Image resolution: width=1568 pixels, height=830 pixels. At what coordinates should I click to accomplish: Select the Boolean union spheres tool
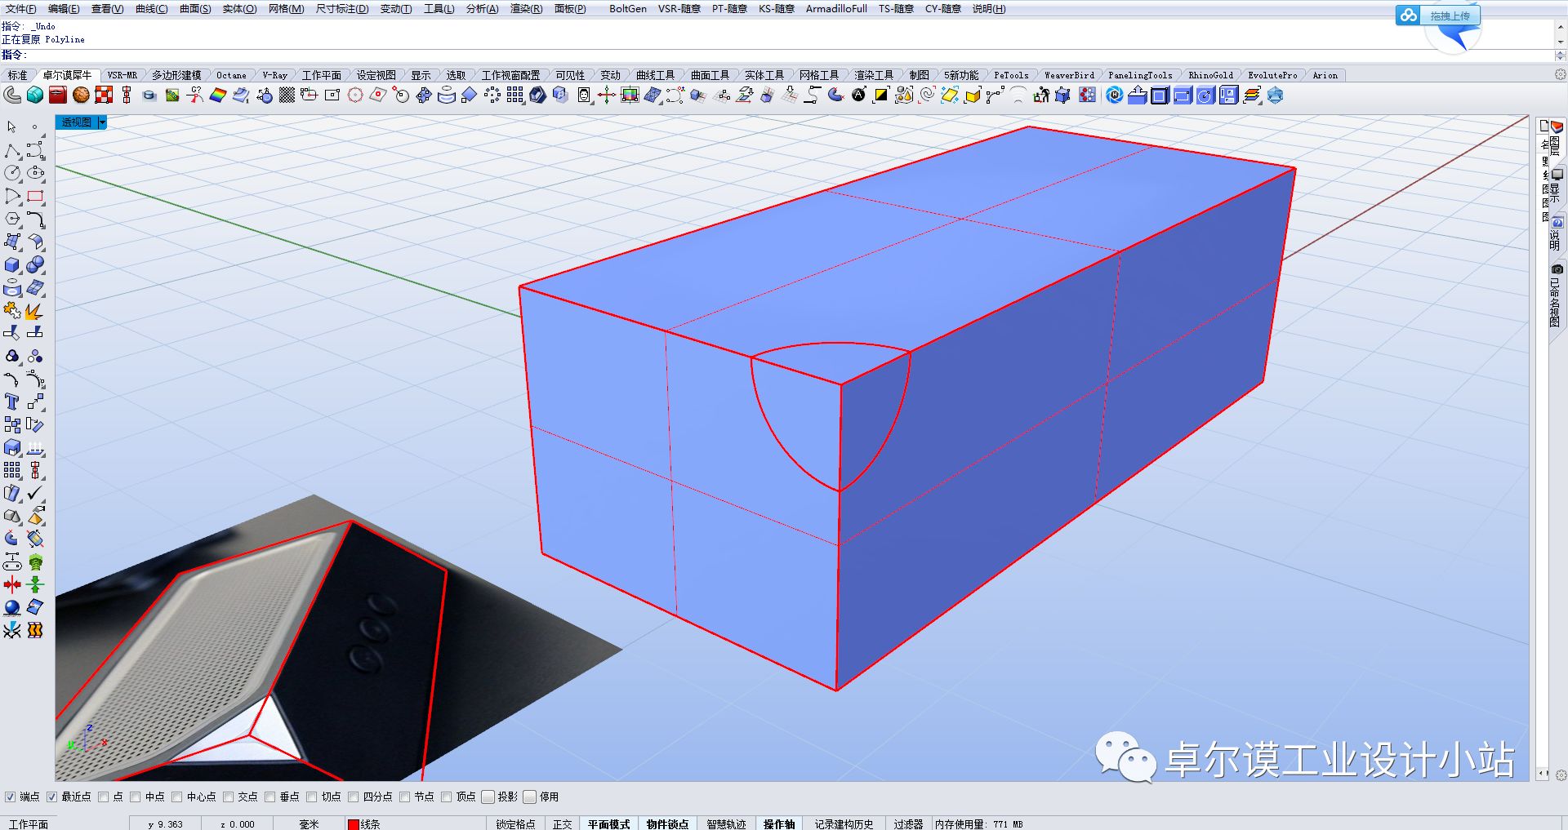[x=35, y=265]
